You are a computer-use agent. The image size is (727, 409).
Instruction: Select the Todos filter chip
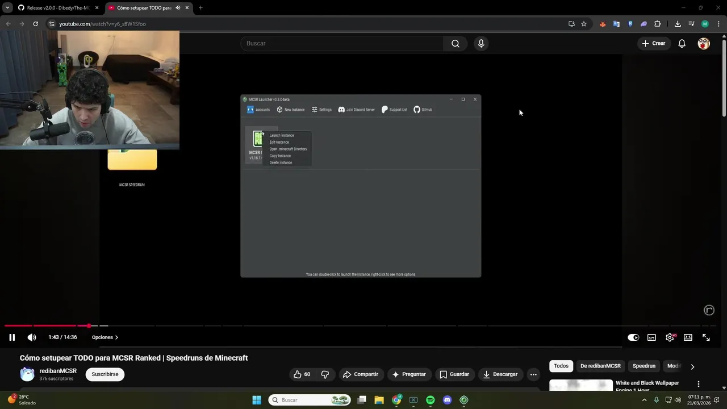coord(561,366)
